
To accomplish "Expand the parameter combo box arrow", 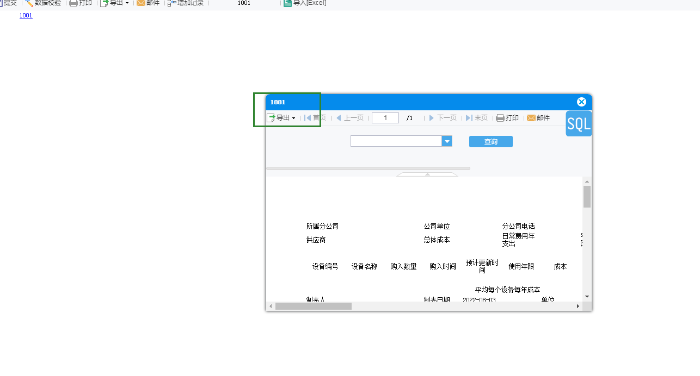I will (447, 141).
